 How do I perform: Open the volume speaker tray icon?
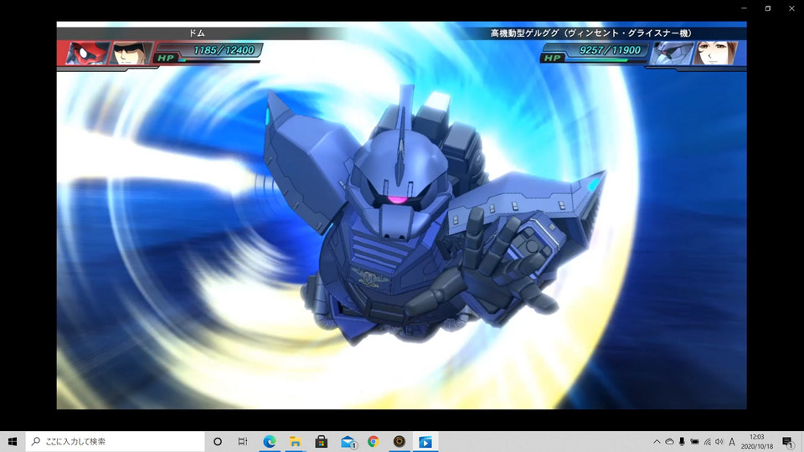click(x=719, y=441)
